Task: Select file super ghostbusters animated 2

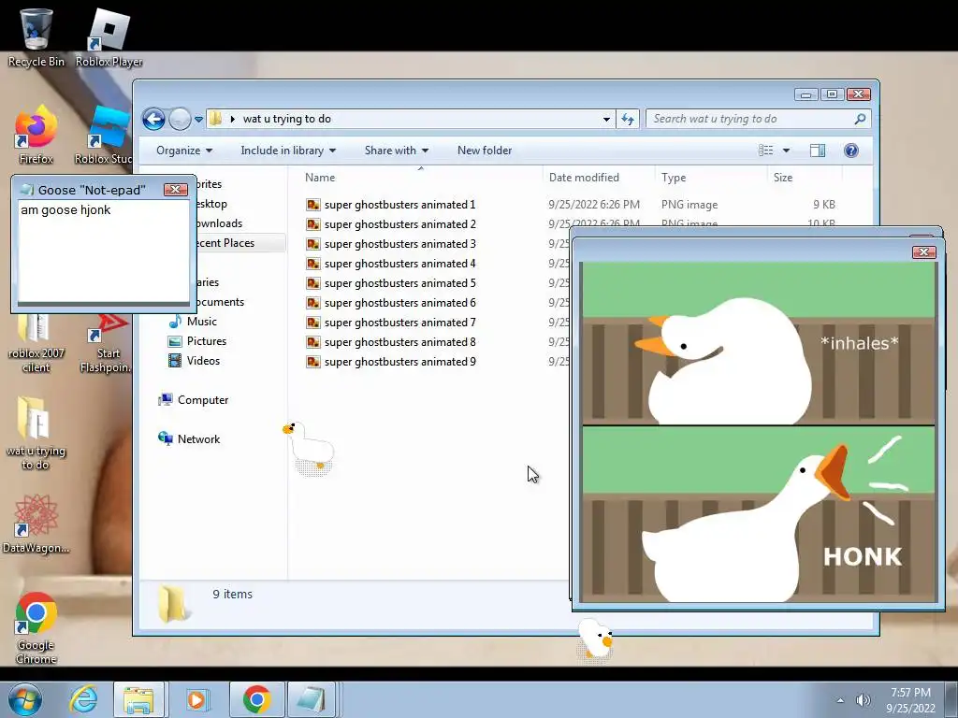Action: [391, 224]
